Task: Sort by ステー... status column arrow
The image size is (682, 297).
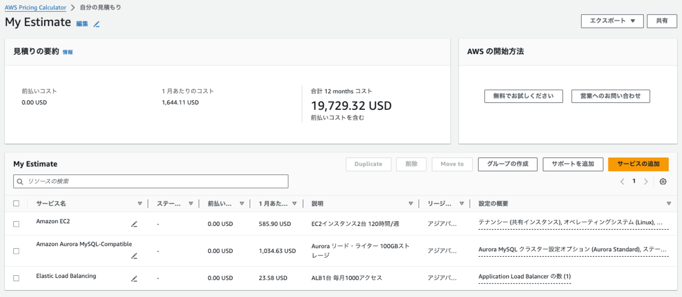Action: [x=191, y=203]
